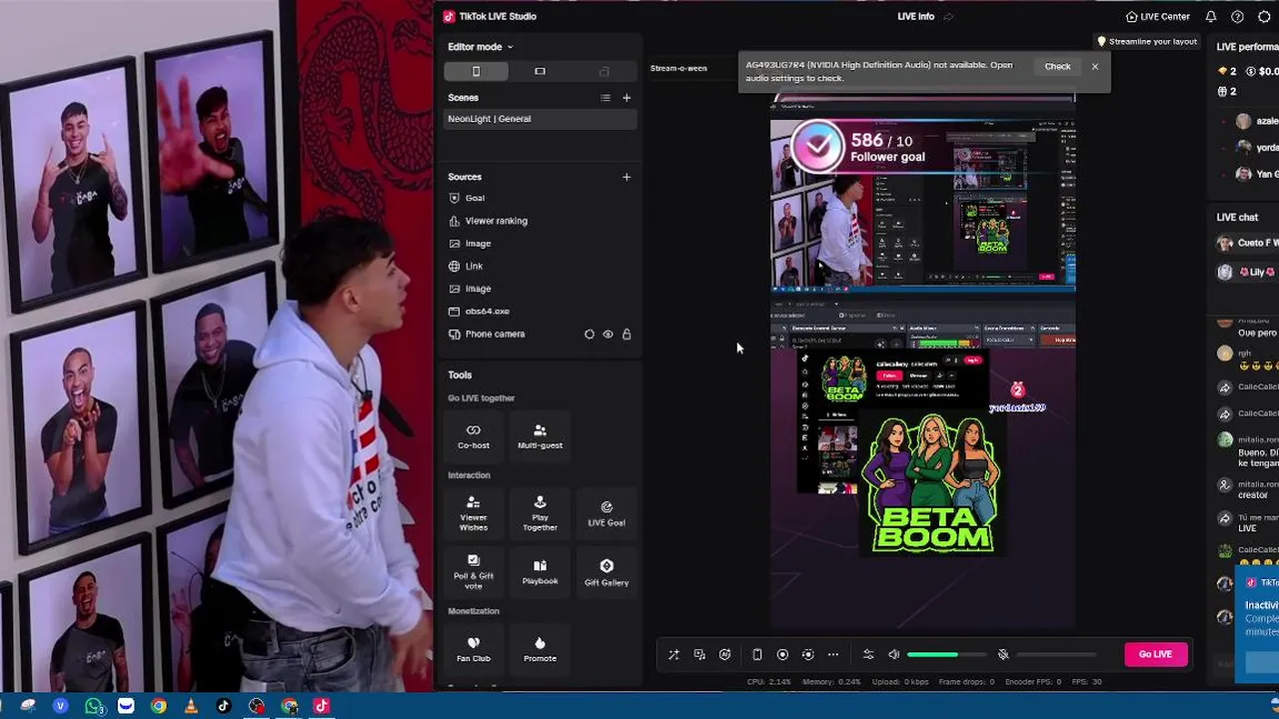The image size is (1279, 719).
Task: Select the NeonLight | General scene
Action: (540, 119)
